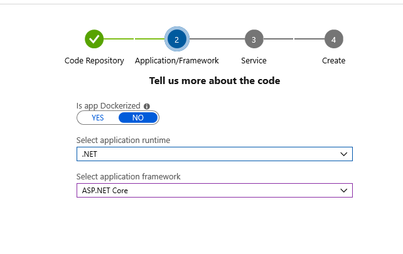The image size is (403, 254).
Task: Switch the Dockerized toggle to YES
Action: [98, 118]
